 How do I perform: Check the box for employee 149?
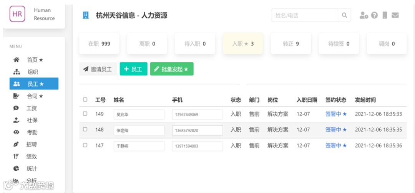coord(85,114)
